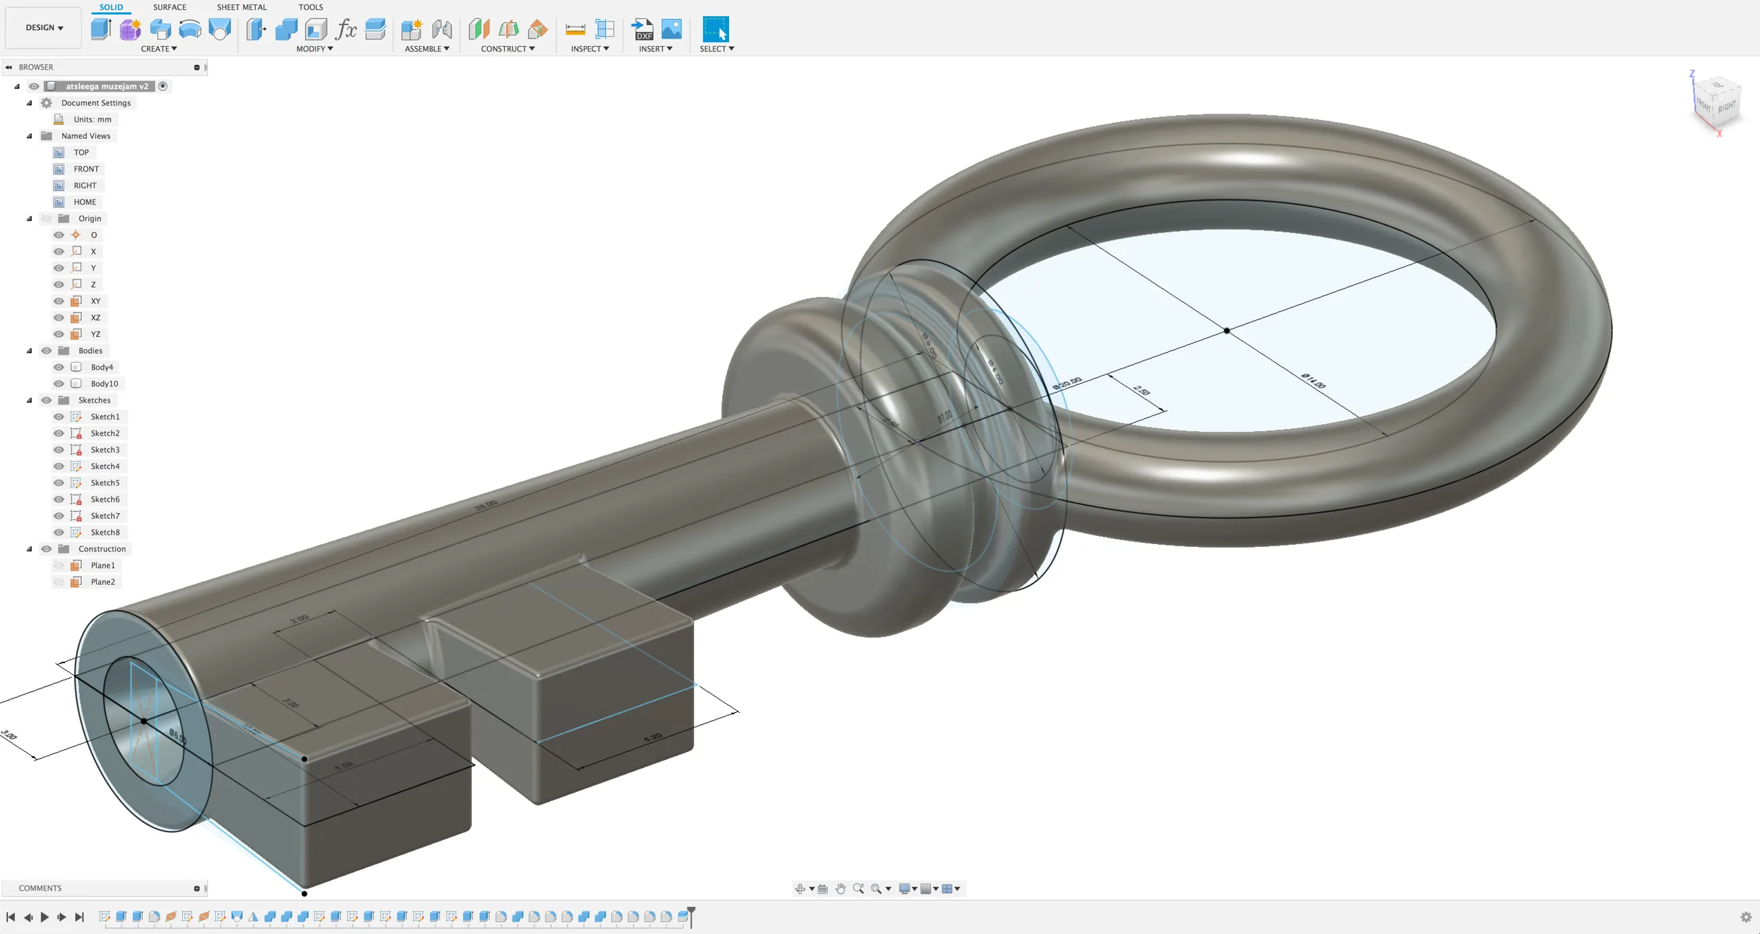Hide Body4 using its eye icon
The width and height of the screenshot is (1760, 934).
tap(59, 367)
